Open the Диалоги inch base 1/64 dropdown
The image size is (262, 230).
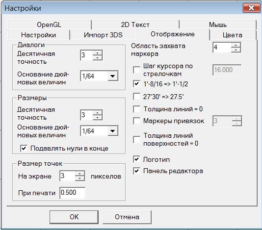pyautogui.click(x=113, y=76)
